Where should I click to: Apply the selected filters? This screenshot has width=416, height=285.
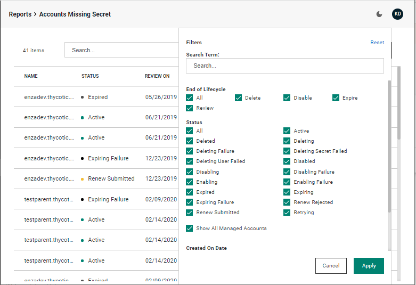coord(369,266)
